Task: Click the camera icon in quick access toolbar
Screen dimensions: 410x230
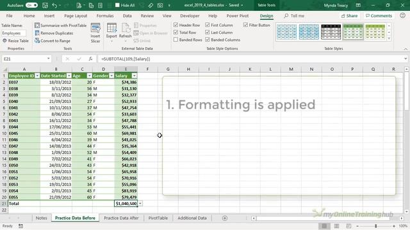Action: click(x=160, y=5)
